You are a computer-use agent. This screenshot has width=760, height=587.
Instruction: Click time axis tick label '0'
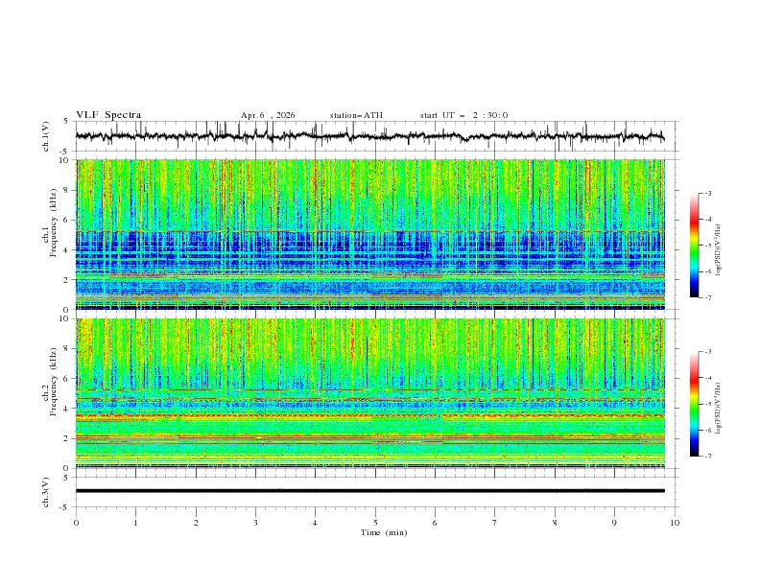point(76,523)
